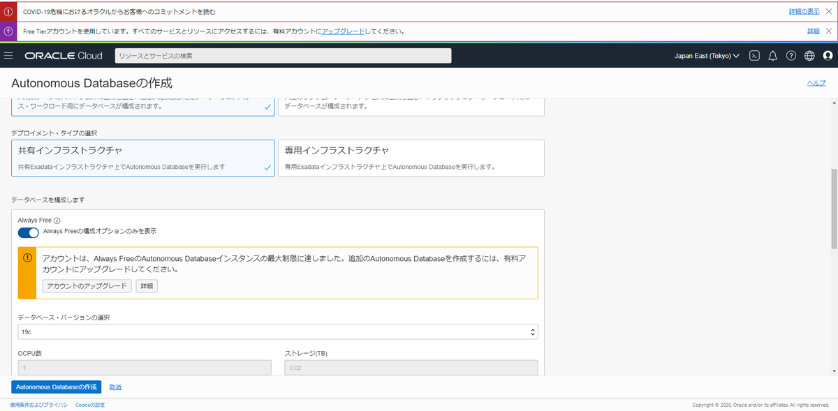Open Cookieの設定 footer link
Image resolution: width=838 pixels, height=411 pixels.
coord(90,405)
